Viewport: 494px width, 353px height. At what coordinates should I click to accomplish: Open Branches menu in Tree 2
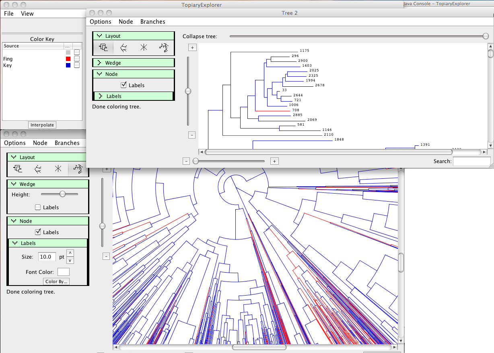(153, 22)
